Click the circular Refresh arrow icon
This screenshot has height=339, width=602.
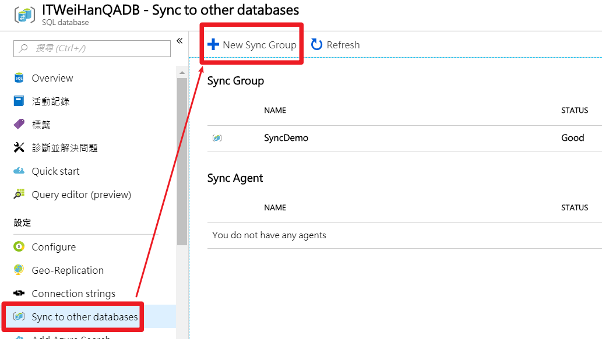(x=316, y=44)
